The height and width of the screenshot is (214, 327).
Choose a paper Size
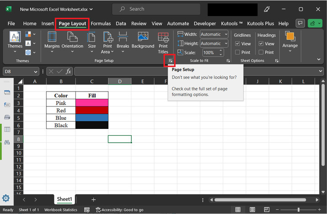[x=92, y=42]
